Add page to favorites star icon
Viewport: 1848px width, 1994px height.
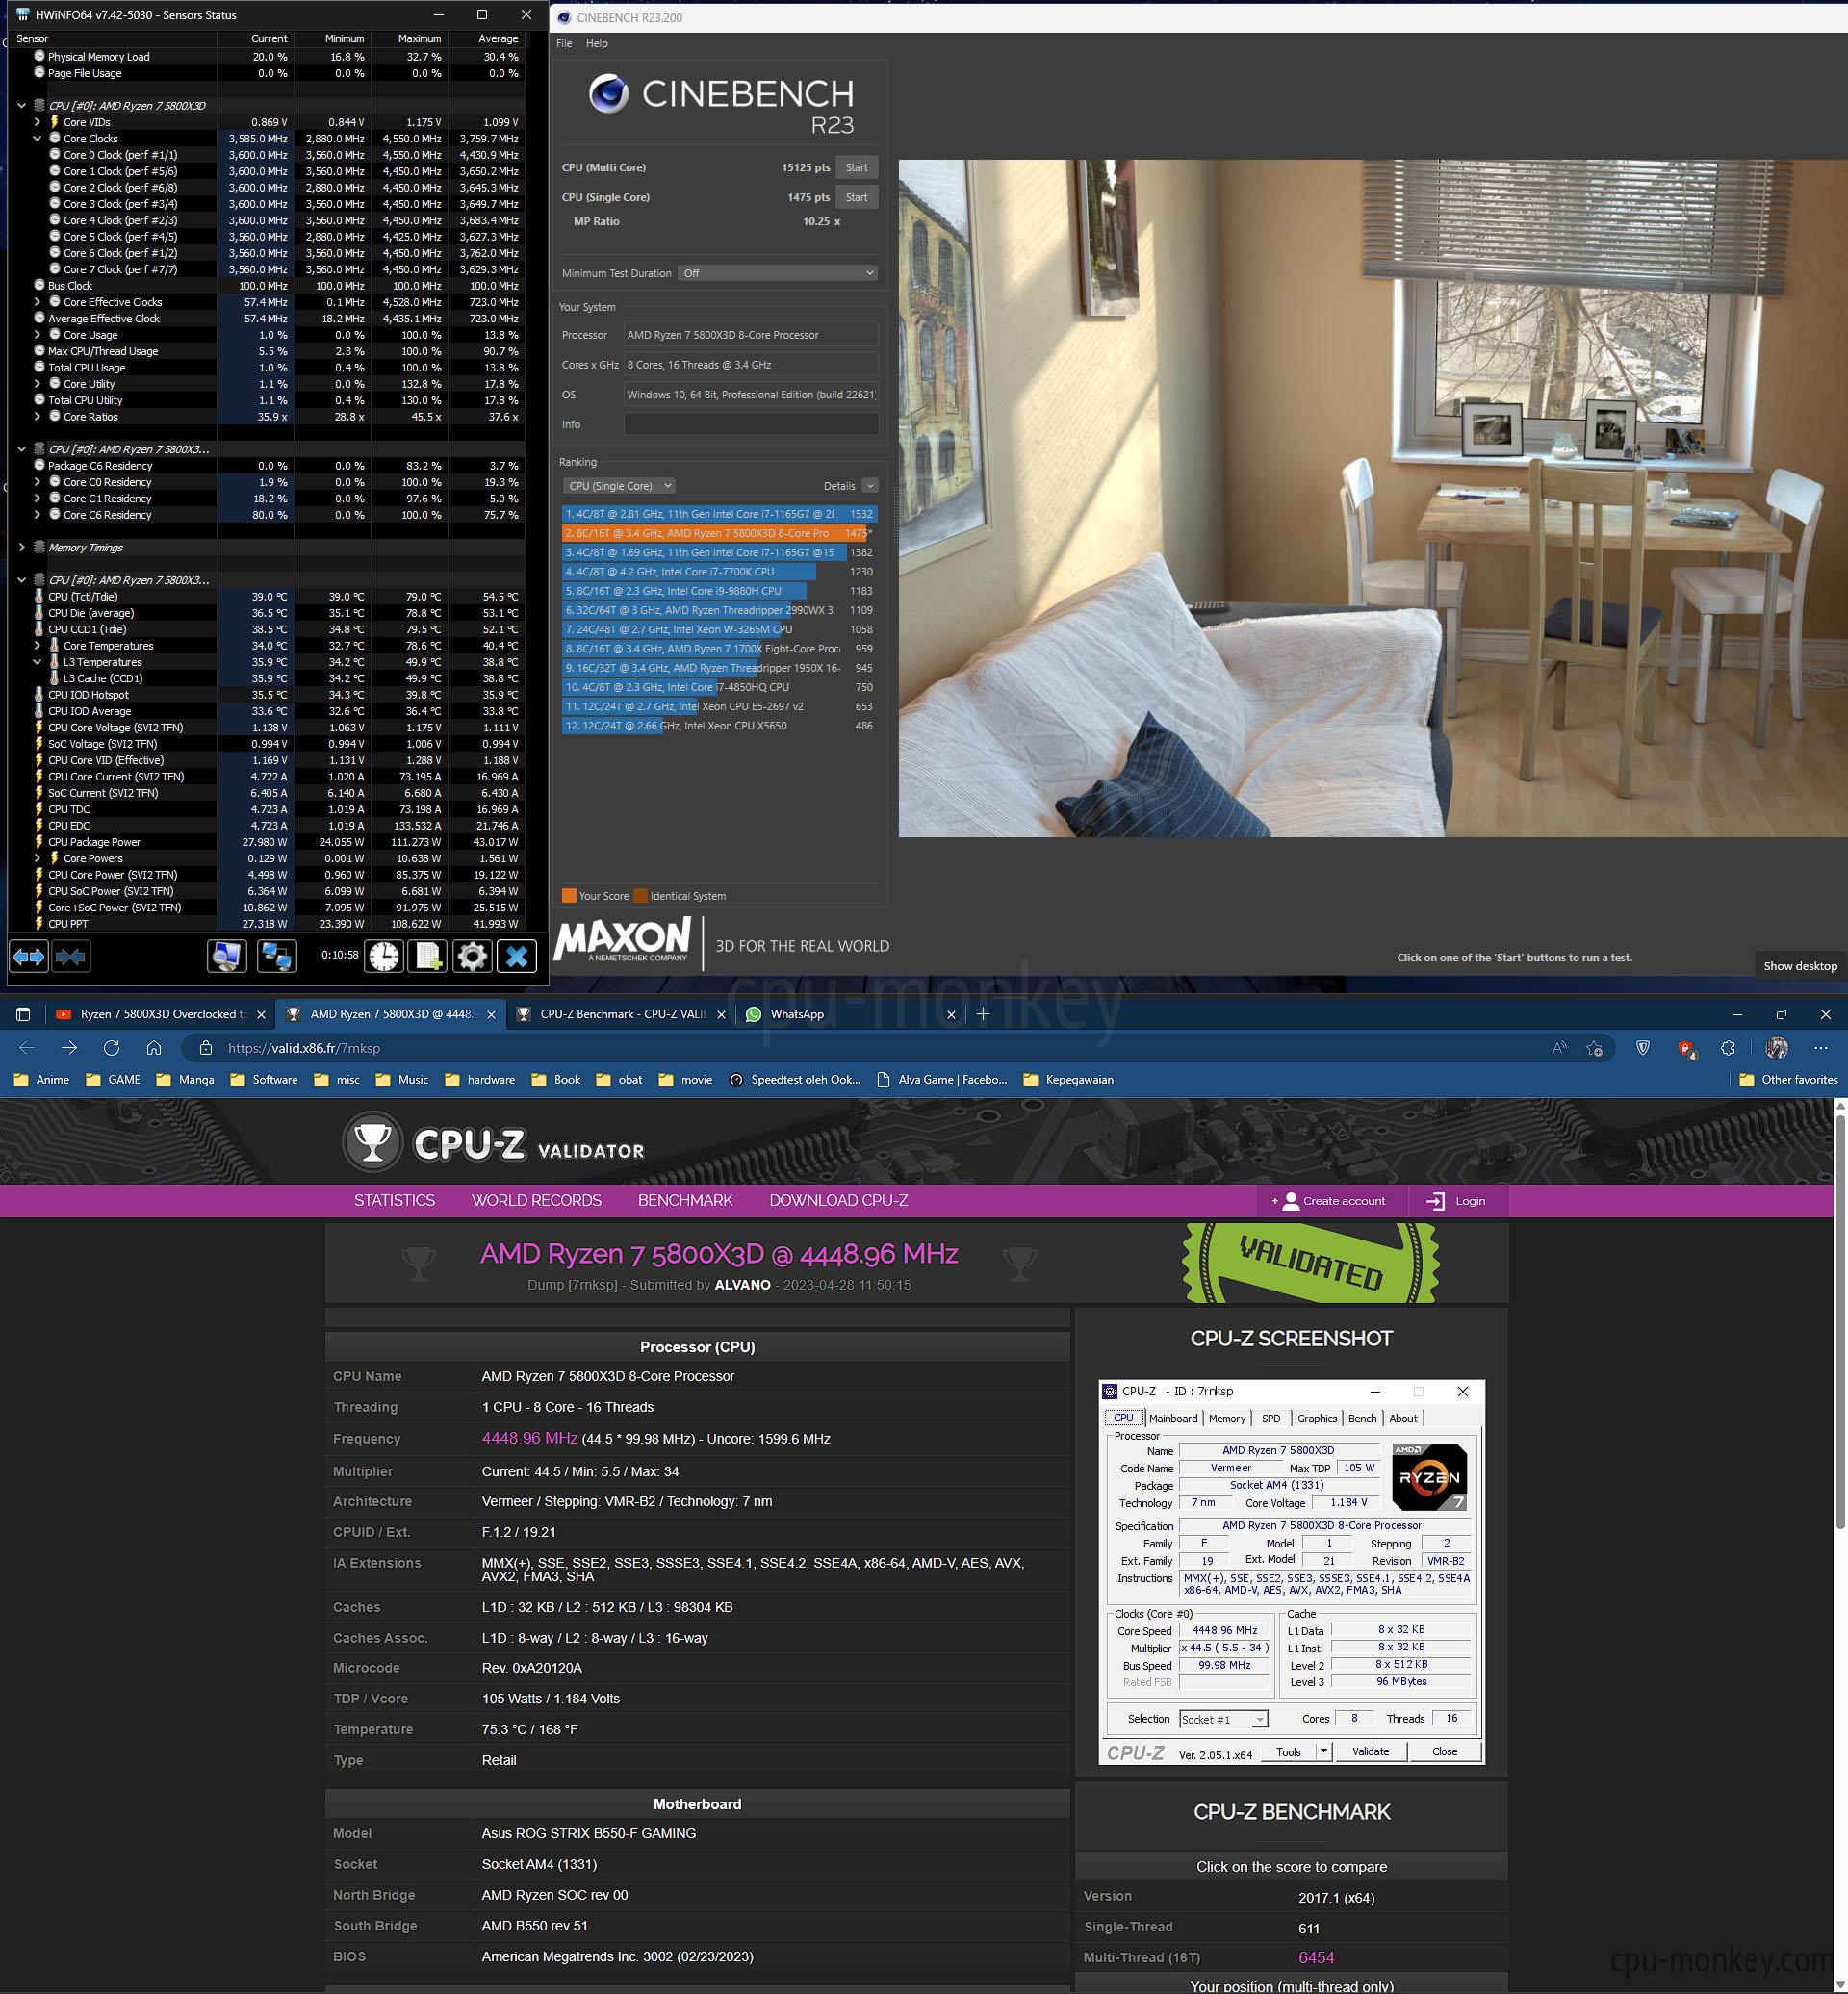(1595, 1048)
